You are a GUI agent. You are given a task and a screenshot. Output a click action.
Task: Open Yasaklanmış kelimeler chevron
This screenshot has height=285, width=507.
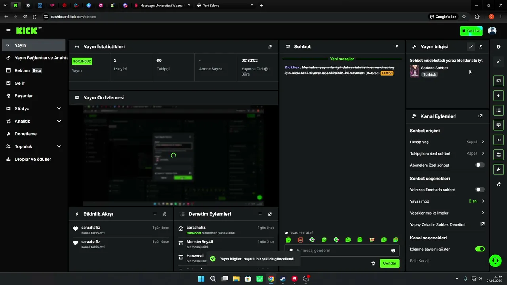(x=483, y=213)
